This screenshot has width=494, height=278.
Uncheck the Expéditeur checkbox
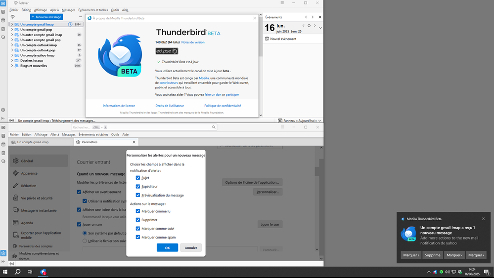(x=138, y=187)
